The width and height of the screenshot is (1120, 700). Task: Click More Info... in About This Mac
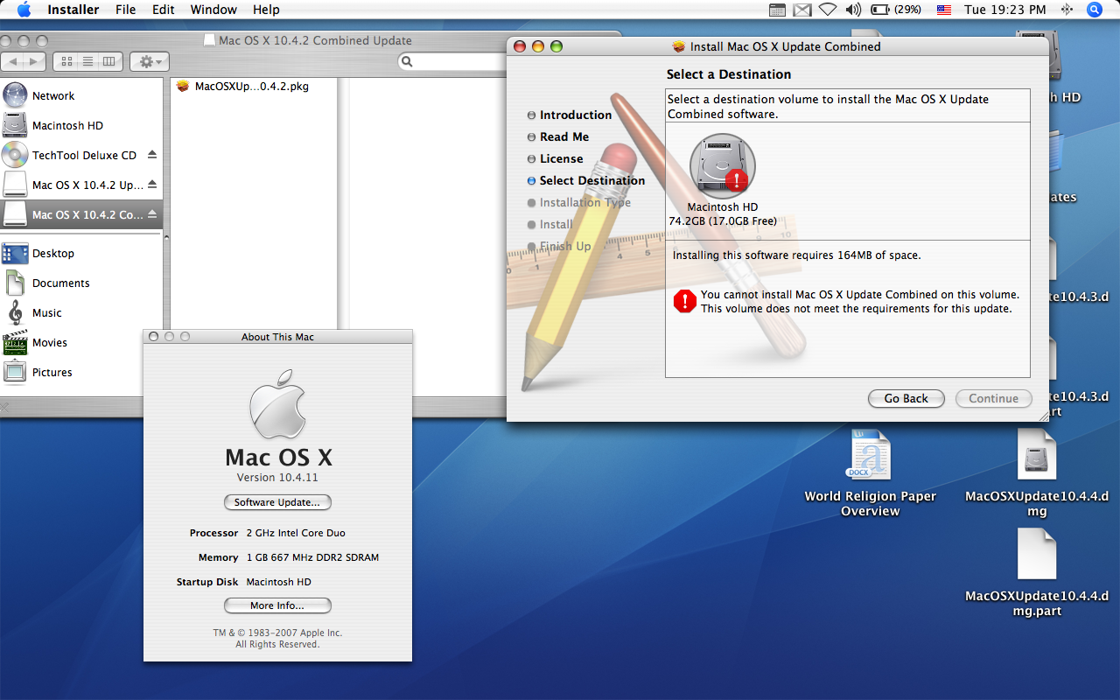[277, 605]
